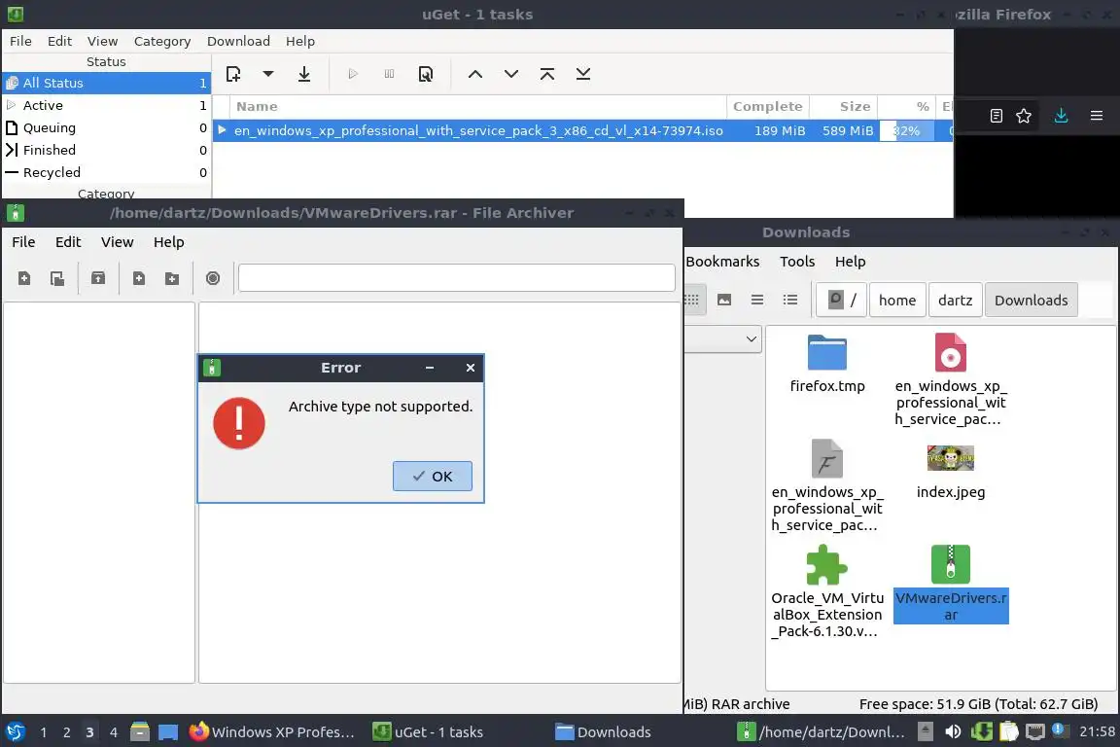The height and width of the screenshot is (747, 1120).
Task: Switch to compact view in file manager
Action: click(757, 300)
